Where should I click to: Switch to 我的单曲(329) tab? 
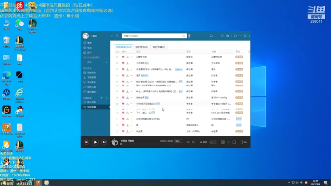[x=124, y=47]
